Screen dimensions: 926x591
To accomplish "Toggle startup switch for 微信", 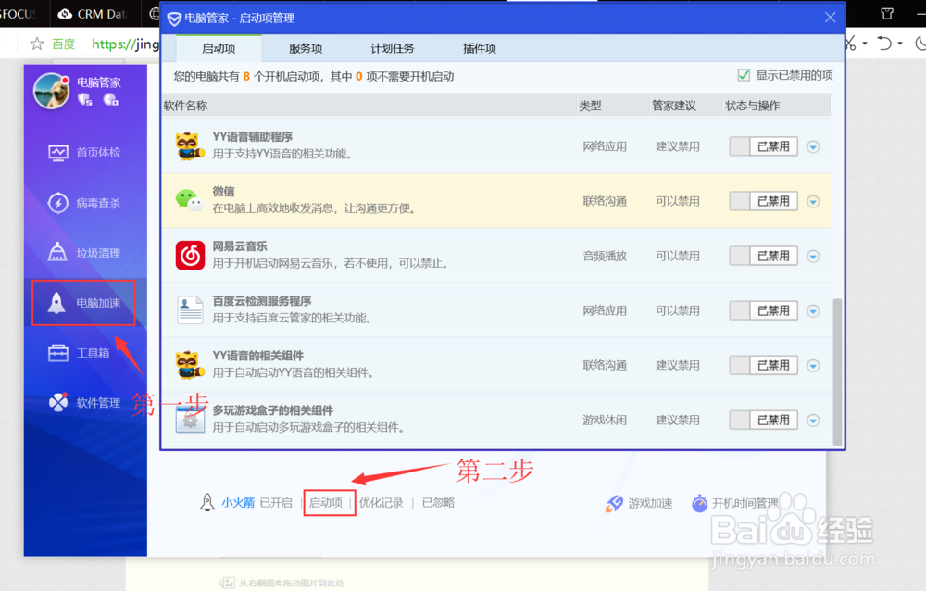I will click(763, 201).
